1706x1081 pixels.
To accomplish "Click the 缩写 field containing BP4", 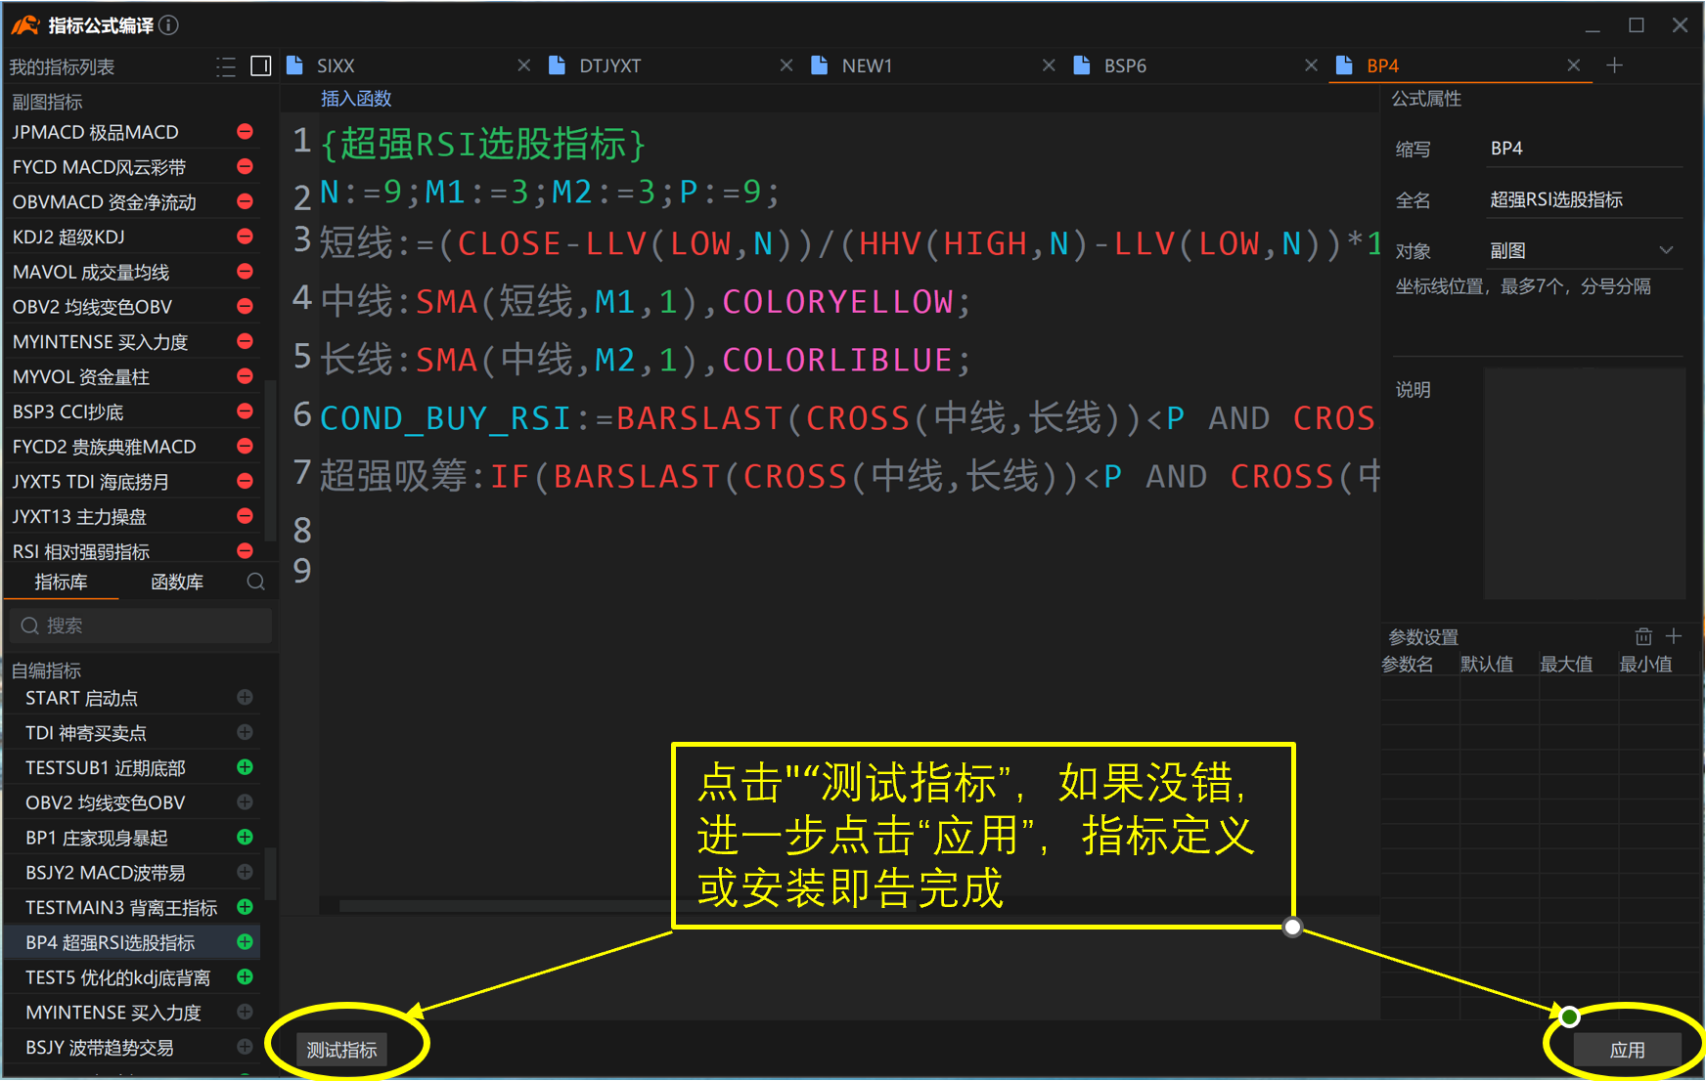I will click(1584, 149).
